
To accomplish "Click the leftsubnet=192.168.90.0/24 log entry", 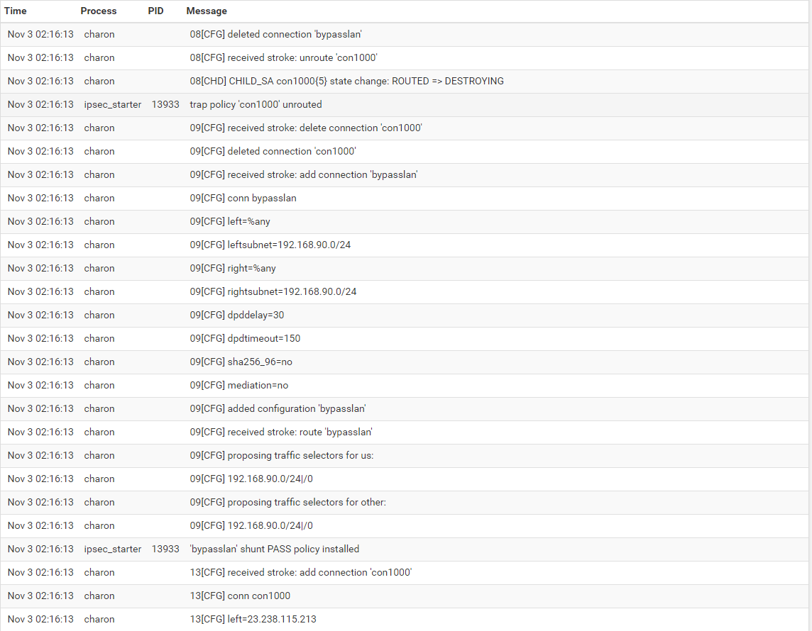I will 270,245.
